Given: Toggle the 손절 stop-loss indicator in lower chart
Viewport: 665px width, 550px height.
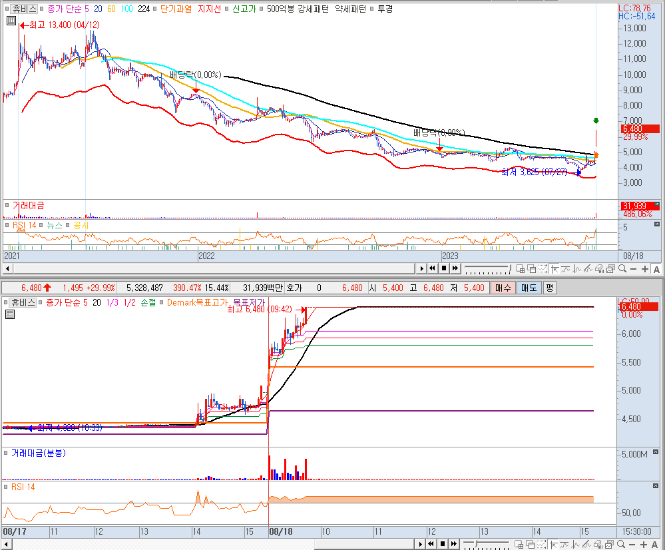Looking at the screenshot, I should [x=148, y=302].
